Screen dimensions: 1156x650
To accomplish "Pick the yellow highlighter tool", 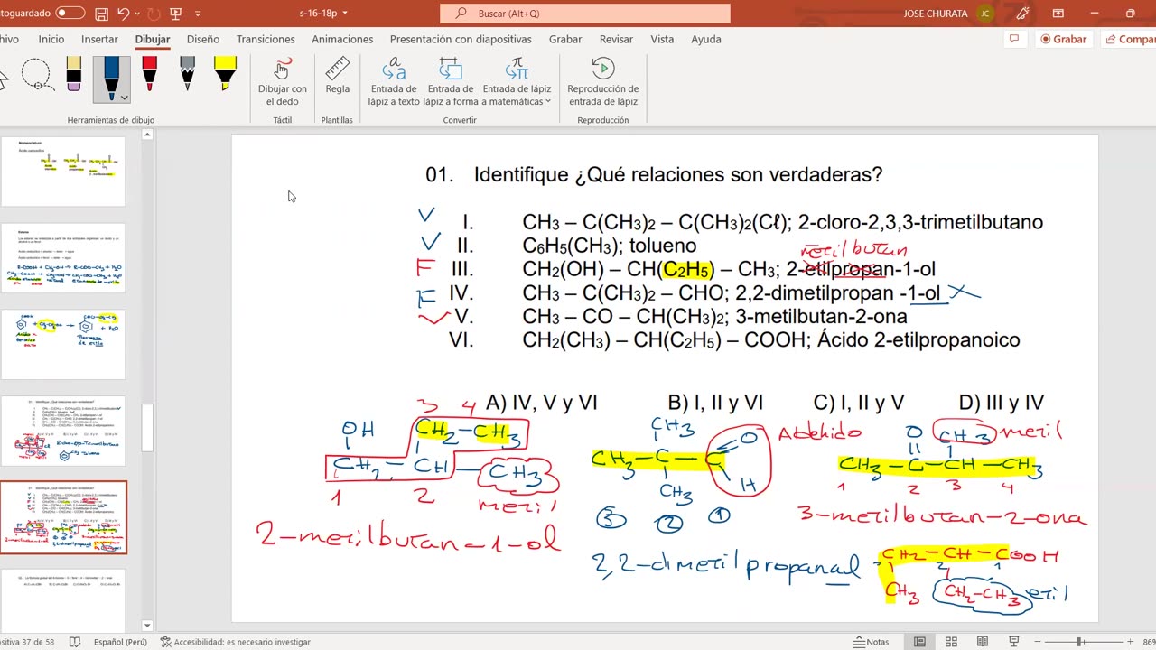I will pyautogui.click(x=225, y=74).
